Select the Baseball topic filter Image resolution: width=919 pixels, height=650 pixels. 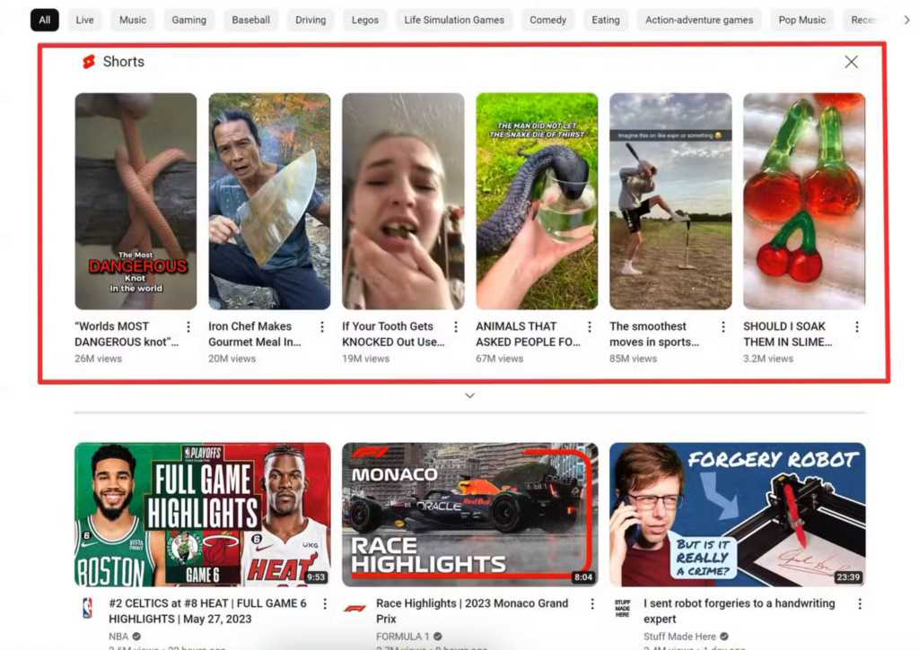250,19
